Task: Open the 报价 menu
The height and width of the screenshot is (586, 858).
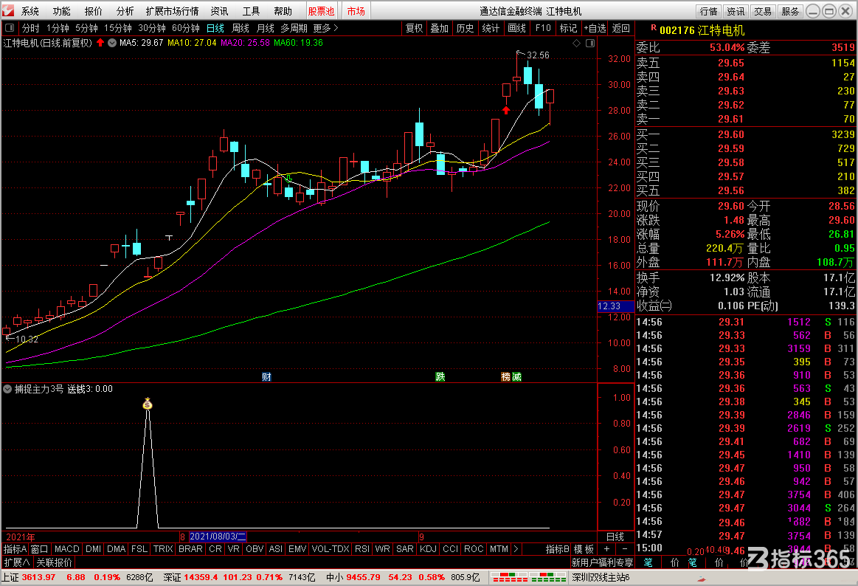Action: 93,11
